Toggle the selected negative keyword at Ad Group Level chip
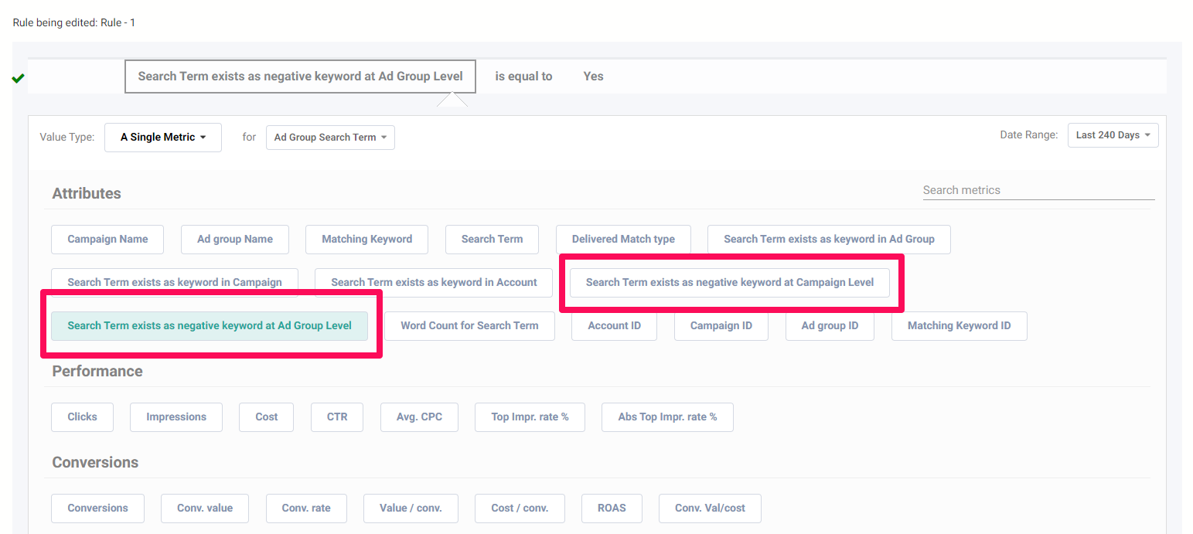Viewport: 1193px width, 534px height. coord(210,326)
